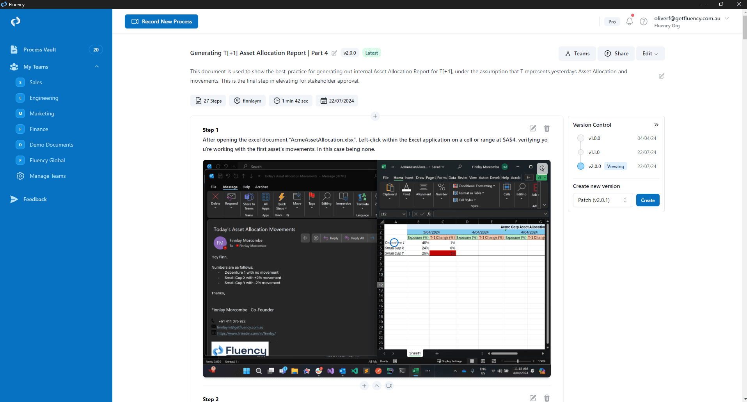Click the record icon below Step 1
747x402 pixels.
point(389,386)
